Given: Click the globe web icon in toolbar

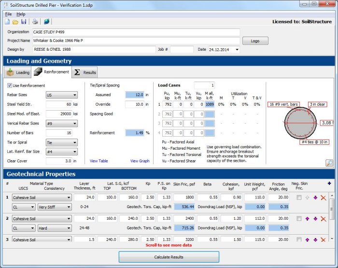Looking at the screenshot, I should click(46, 22).
